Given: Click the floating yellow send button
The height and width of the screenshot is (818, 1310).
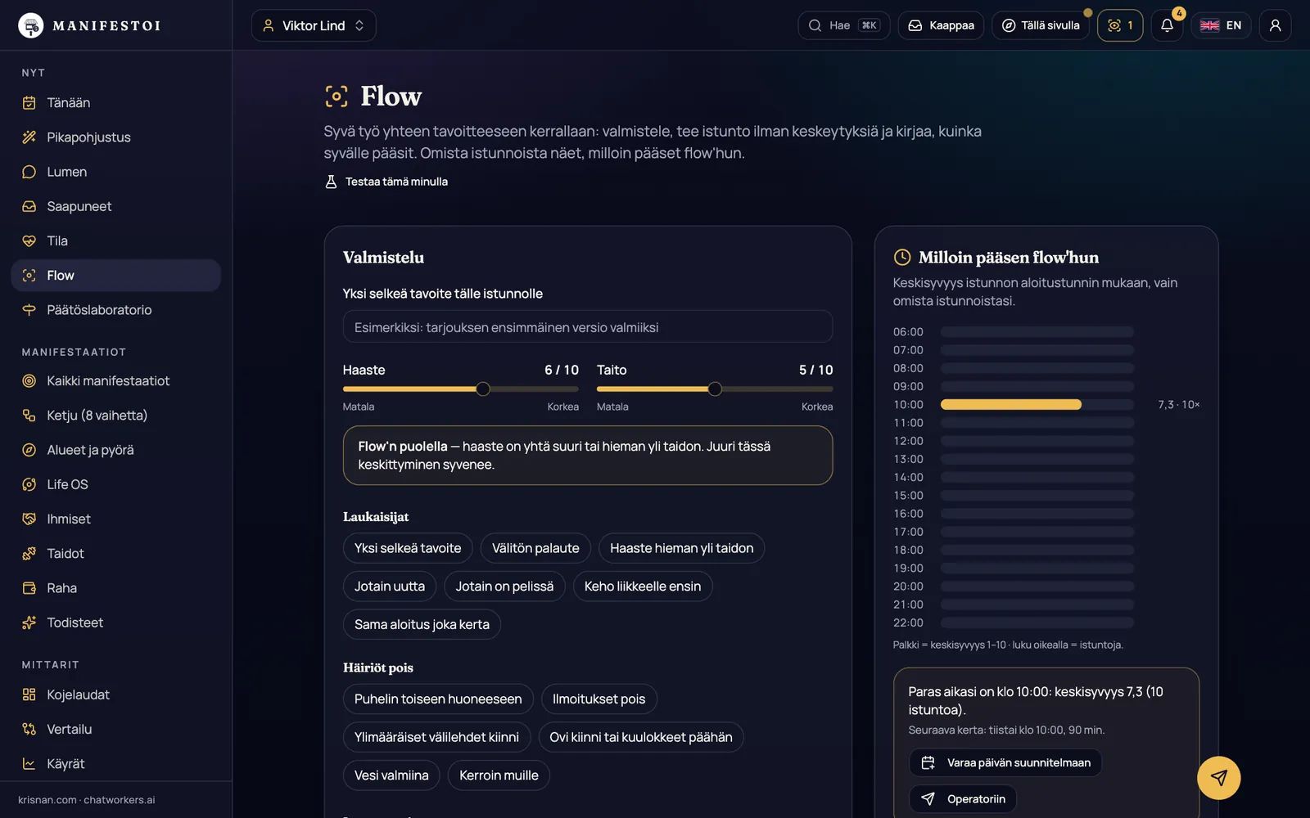Looking at the screenshot, I should pos(1218,778).
